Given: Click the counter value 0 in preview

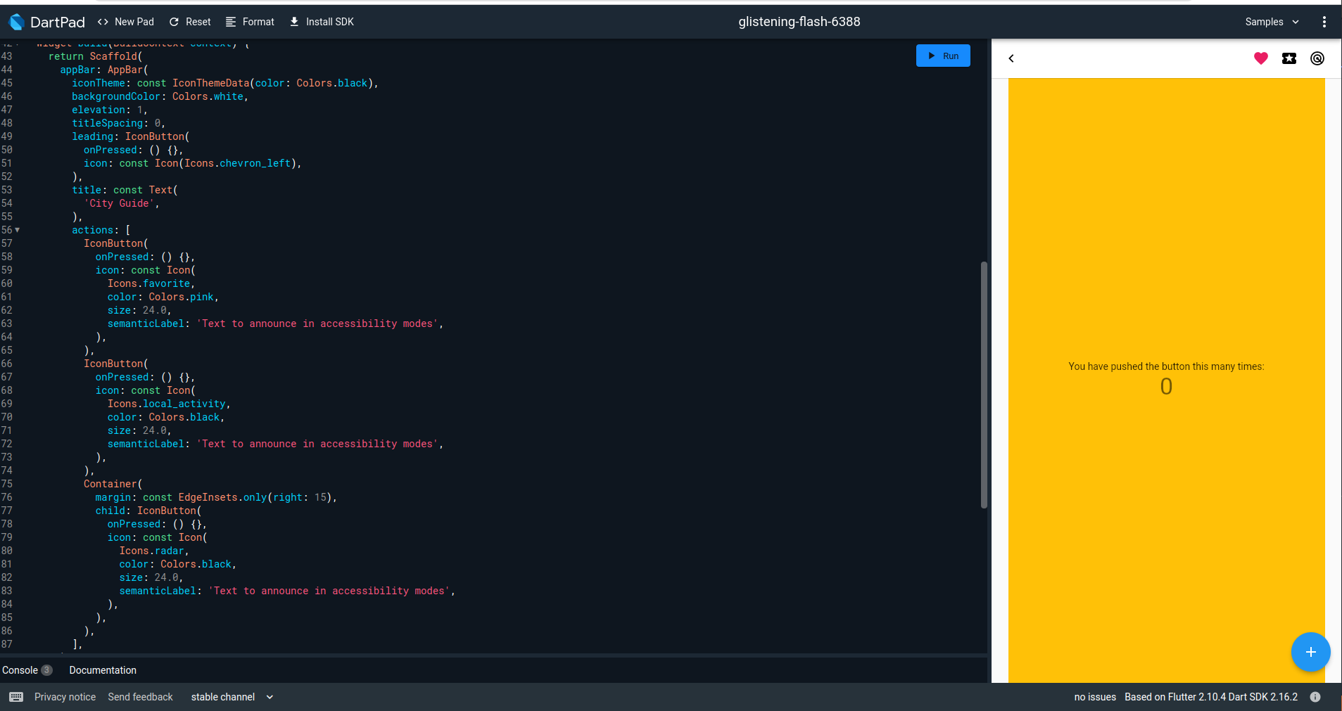Looking at the screenshot, I should 1166,386.
